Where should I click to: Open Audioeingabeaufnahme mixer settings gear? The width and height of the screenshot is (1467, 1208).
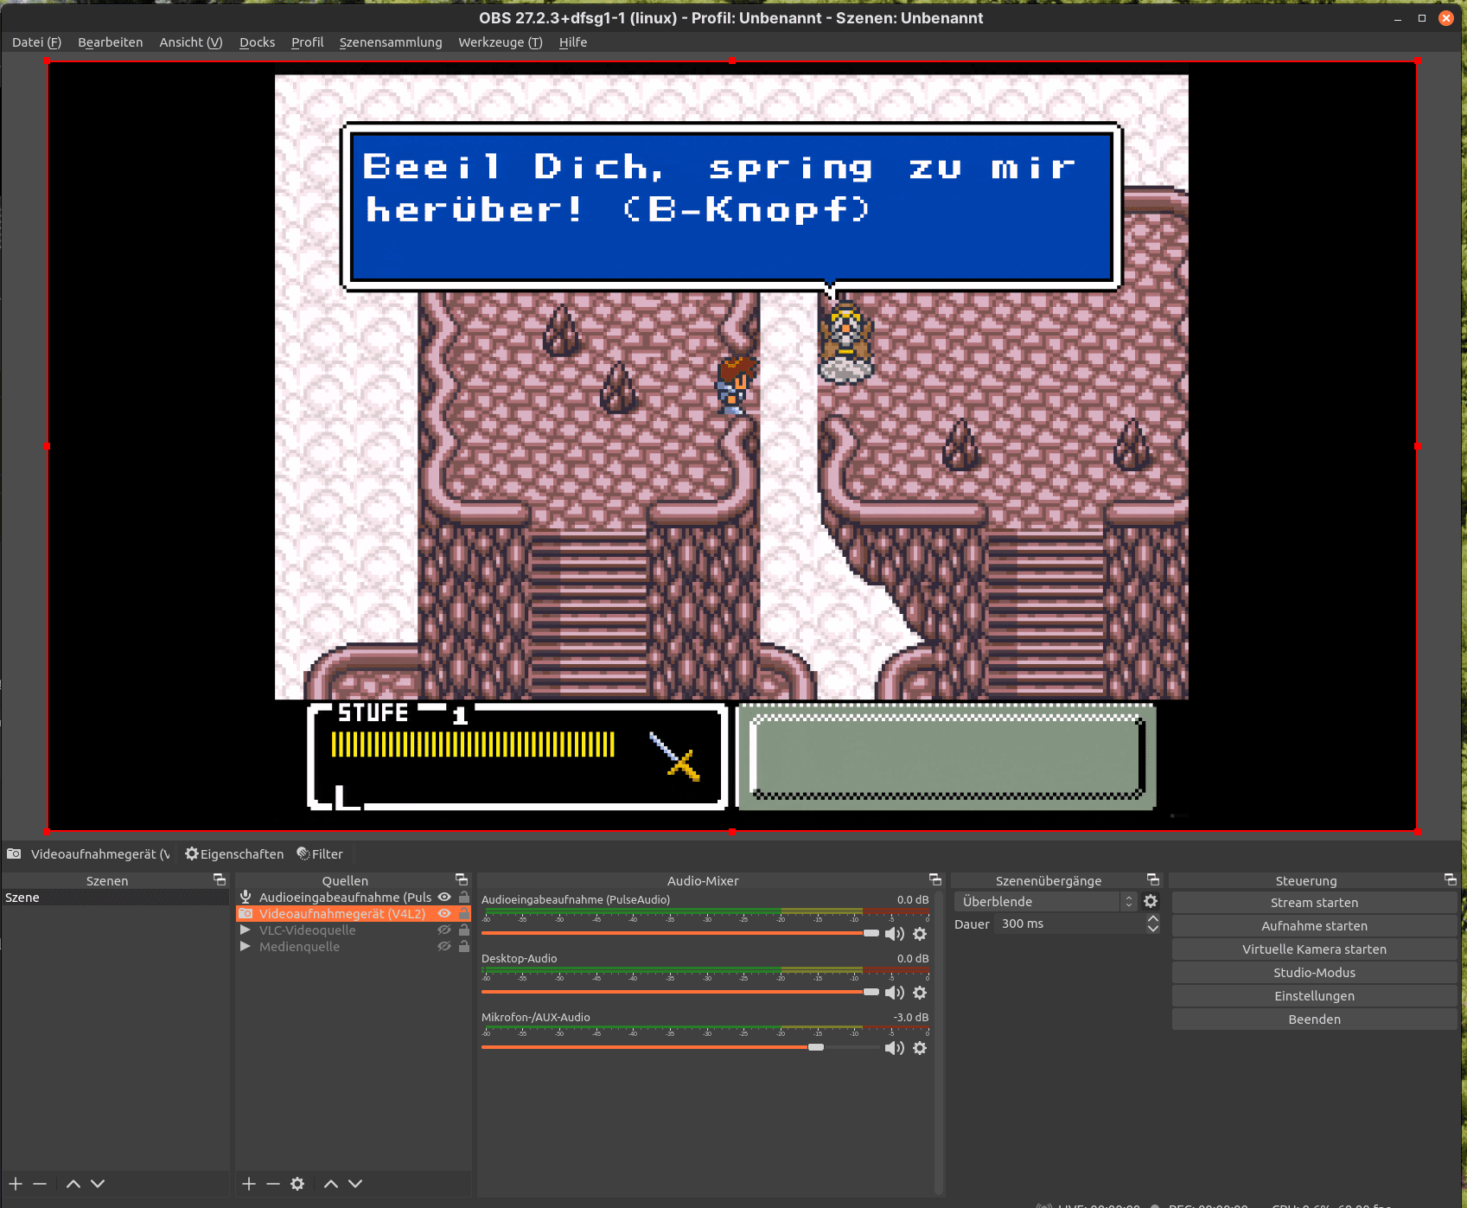pos(920,934)
